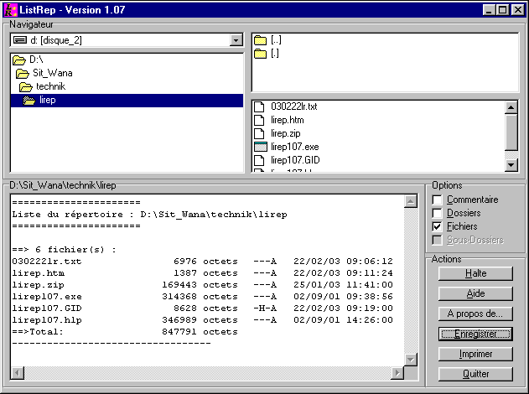529x394 pixels.
Task: Click output pane vertical scroll down arrow
Action: click(x=411, y=360)
